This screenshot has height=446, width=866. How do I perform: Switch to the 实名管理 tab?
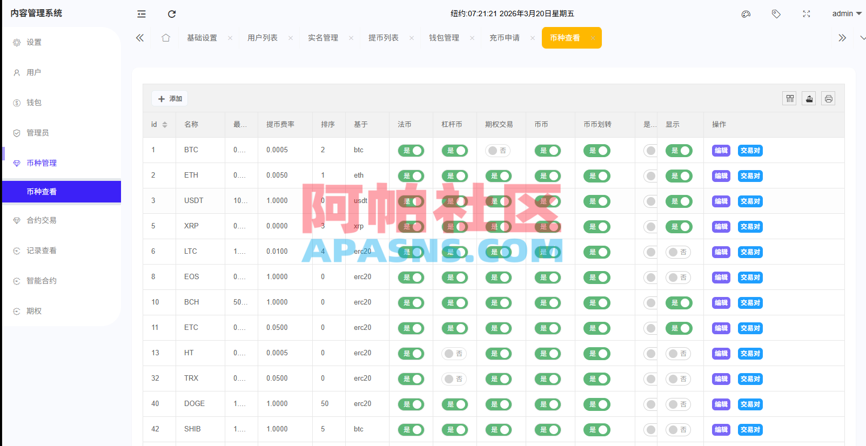coord(323,38)
